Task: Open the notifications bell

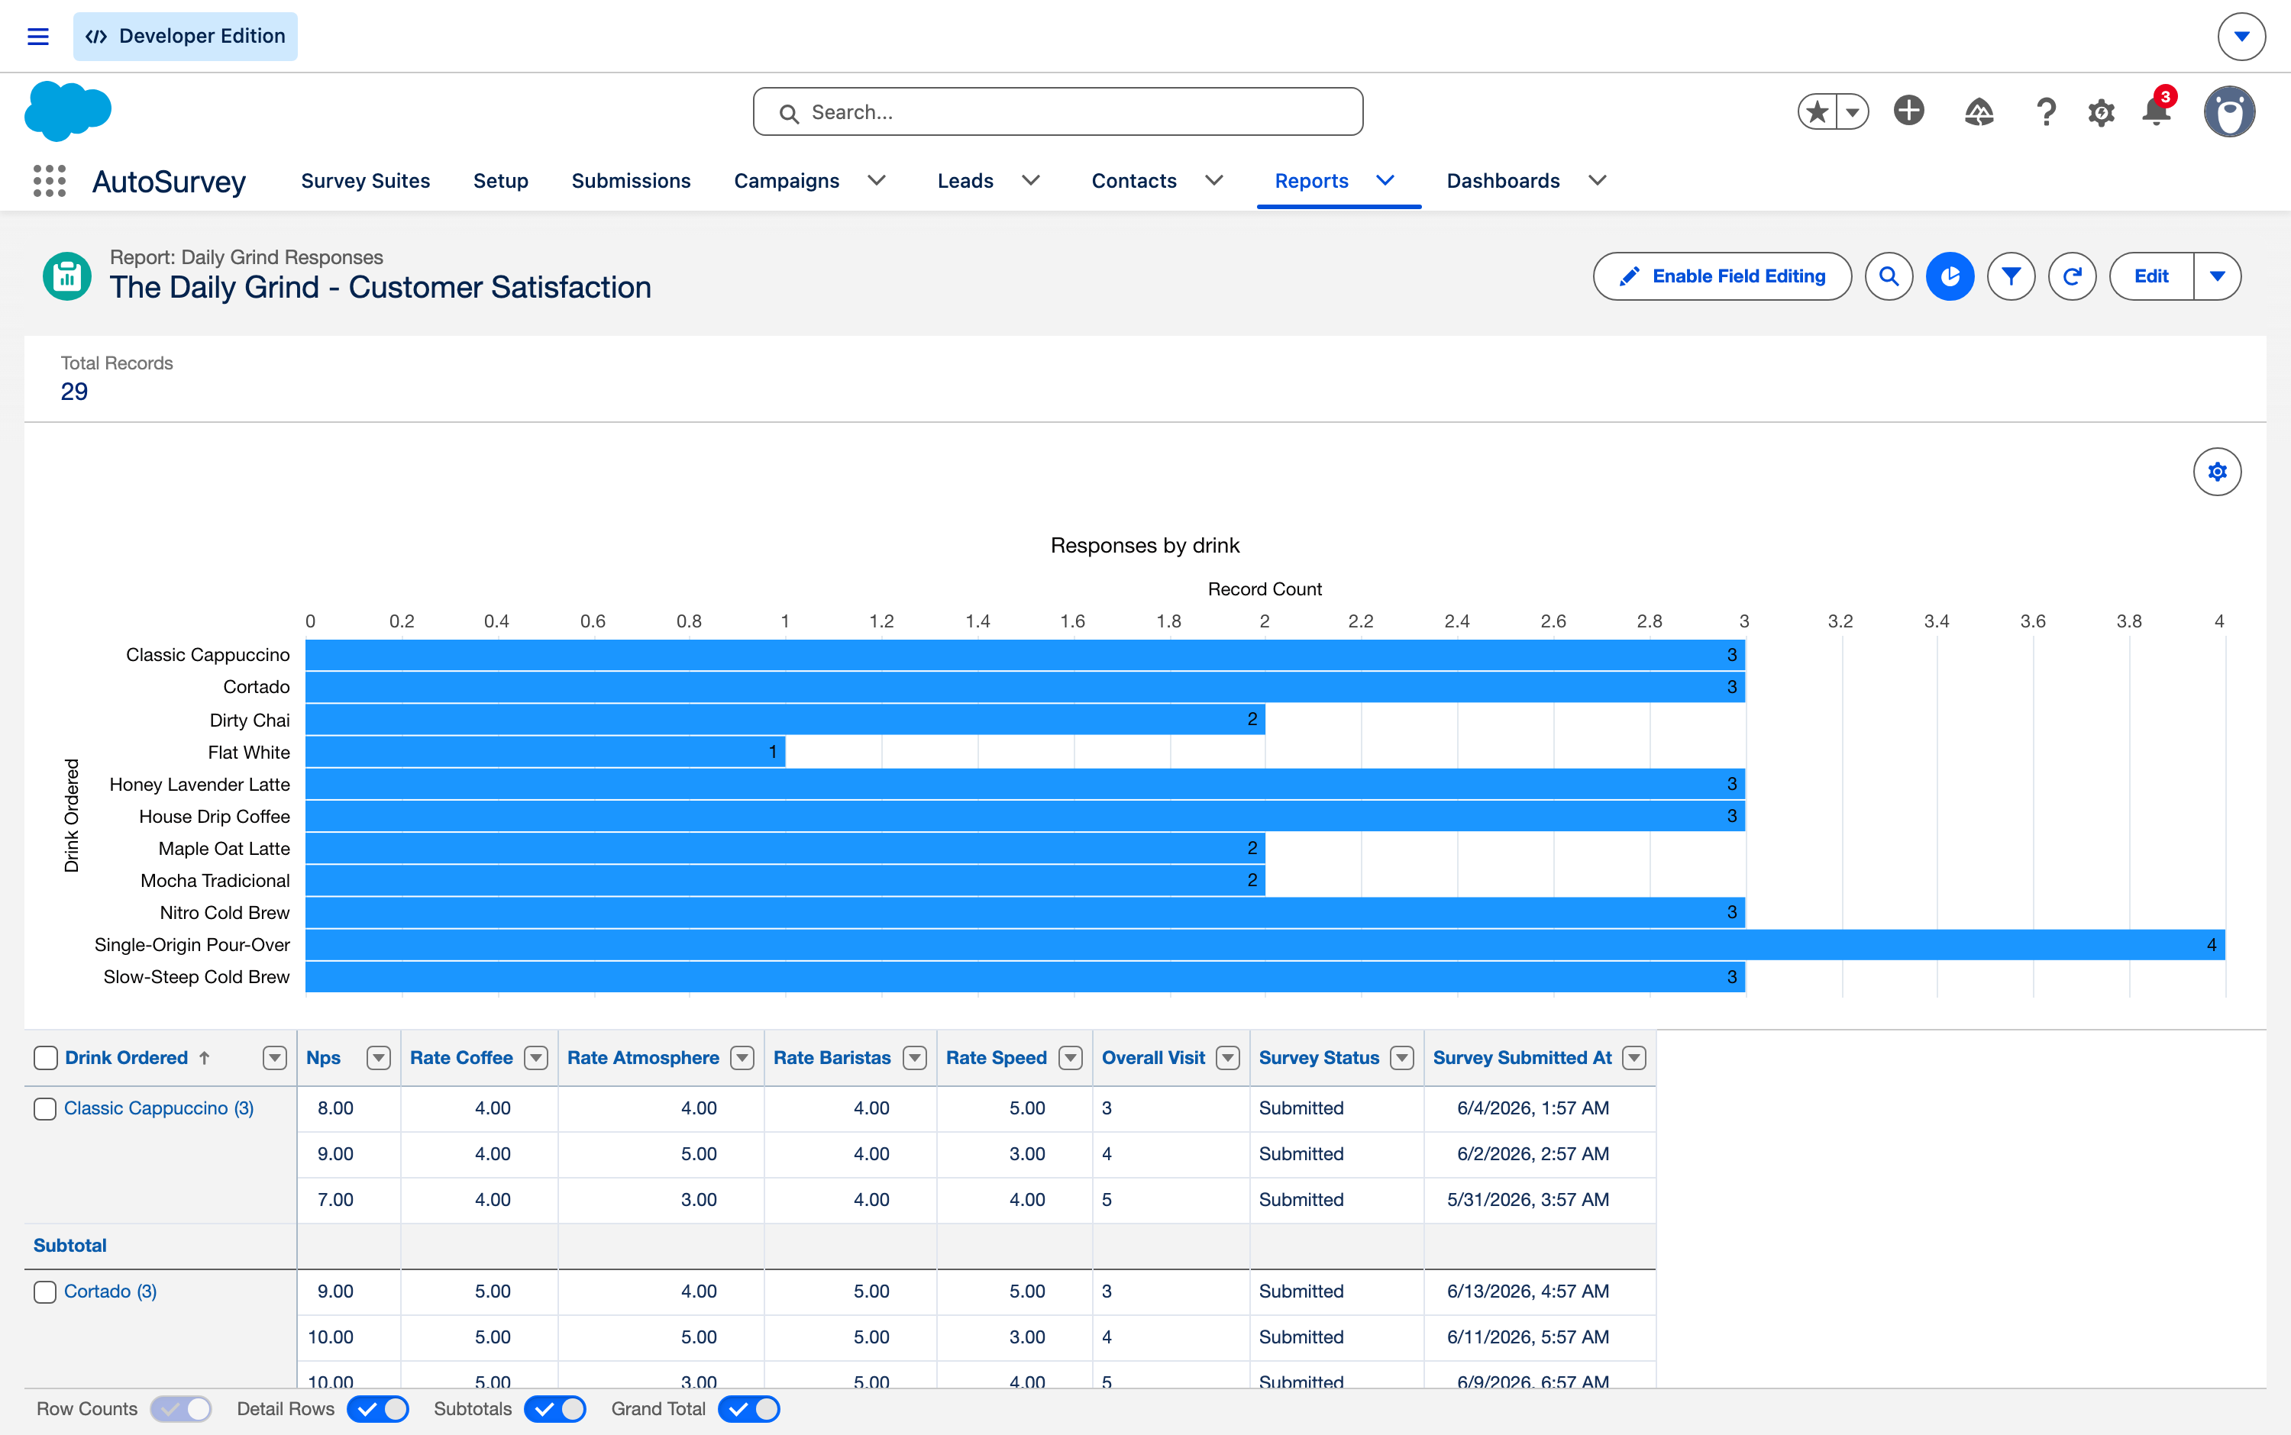Action: [2156, 111]
